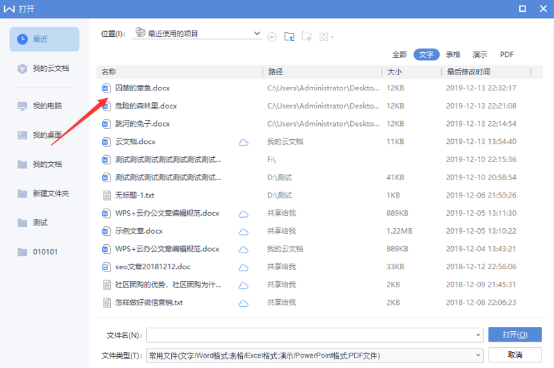Click the 1.22MB size cell
Image resolution: width=554 pixels, height=368 pixels.
point(399,231)
